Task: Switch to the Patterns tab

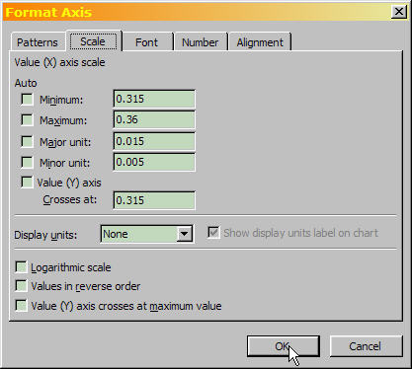Action: point(38,42)
